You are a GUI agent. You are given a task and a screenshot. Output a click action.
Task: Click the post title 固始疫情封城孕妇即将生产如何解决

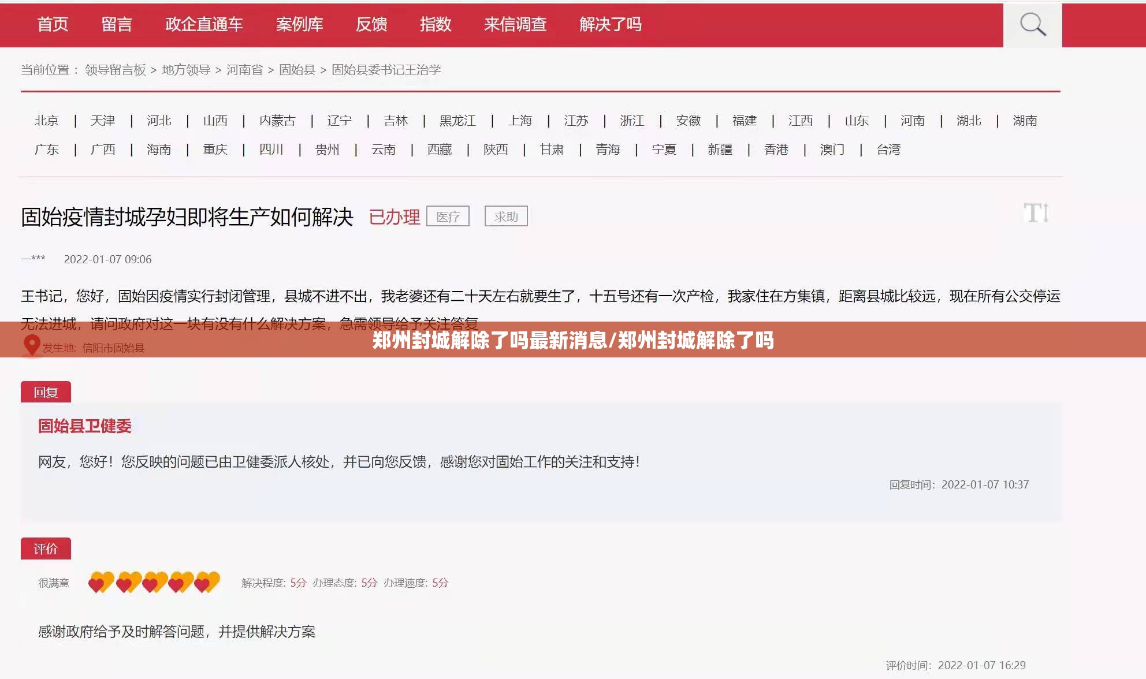tap(187, 217)
